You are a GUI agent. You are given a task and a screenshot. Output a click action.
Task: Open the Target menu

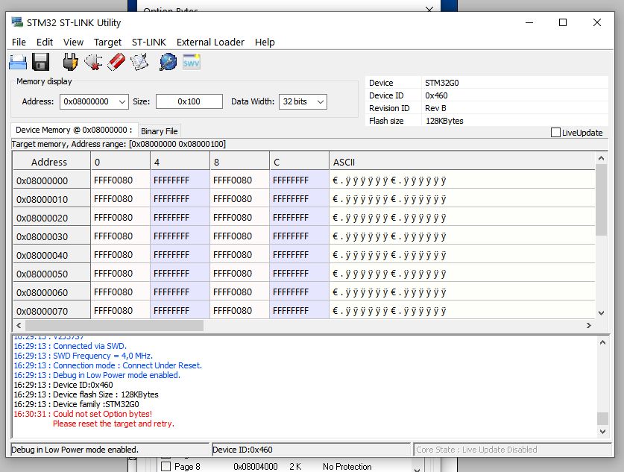click(107, 43)
